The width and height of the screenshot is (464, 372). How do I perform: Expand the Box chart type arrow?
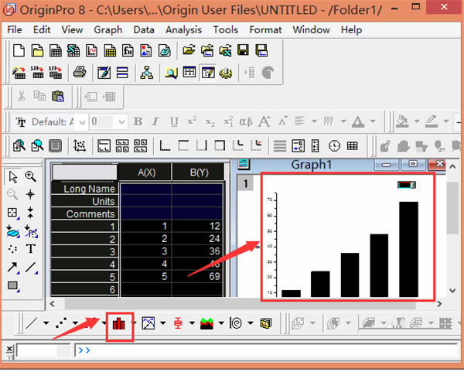pos(192,323)
